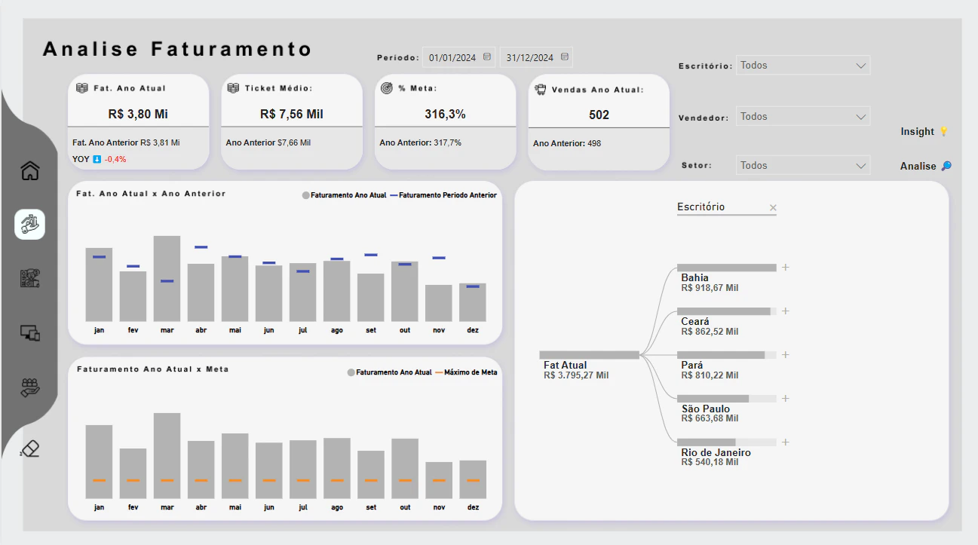
Task: Click the R$ 3,80 Mi value
Action: click(138, 115)
